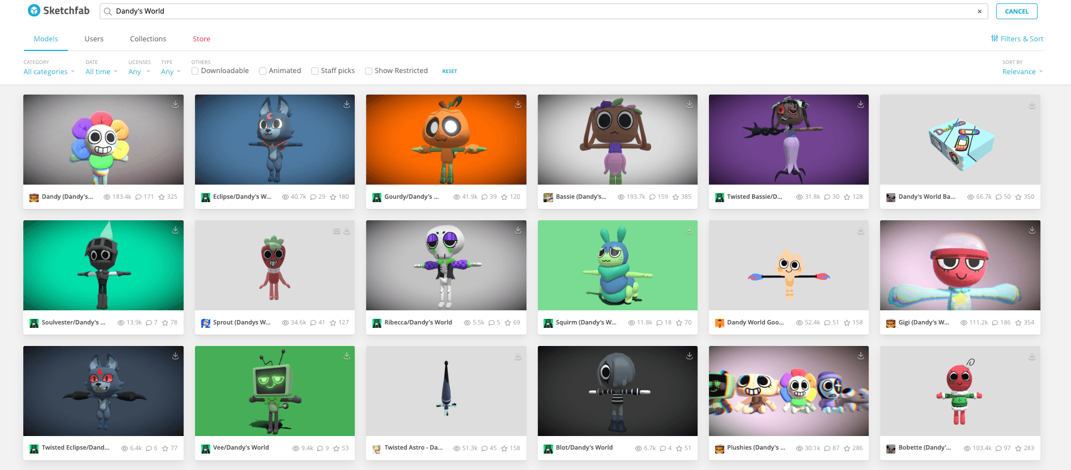The width and height of the screenshot is (1071, 470).
Task: Switch to the Models tab
Action: click(x=46, y=39)
